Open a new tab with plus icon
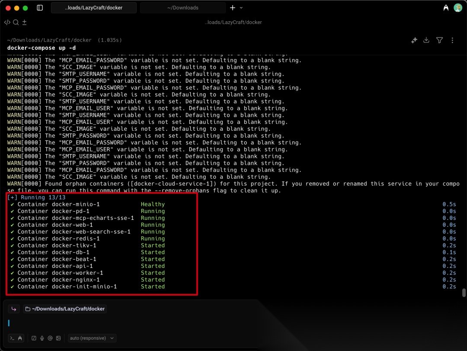This screenshot has height=351, width=467. click(x=233, y=8)
